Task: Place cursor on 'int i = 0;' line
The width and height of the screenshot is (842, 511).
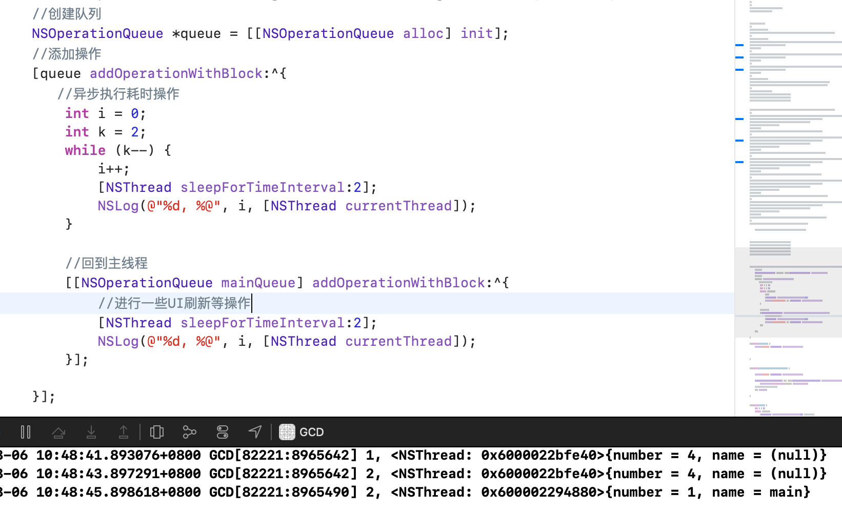Action: coord(105,113)
